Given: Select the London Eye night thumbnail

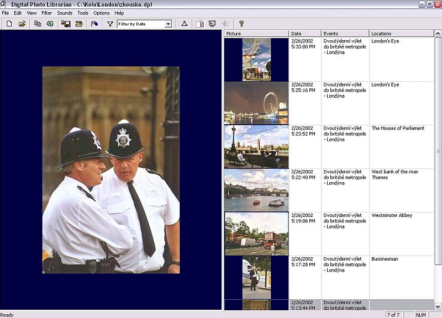Looking at the screenshot, I should coord(256,103).
